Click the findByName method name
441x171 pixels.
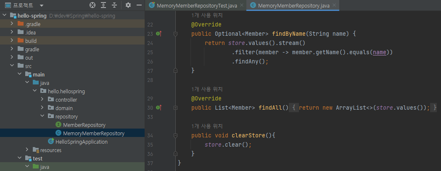[x=289, y=34]
